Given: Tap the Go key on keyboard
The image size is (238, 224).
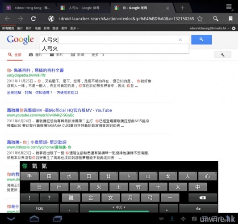Looking at the screenshot, I should (198, 208).
